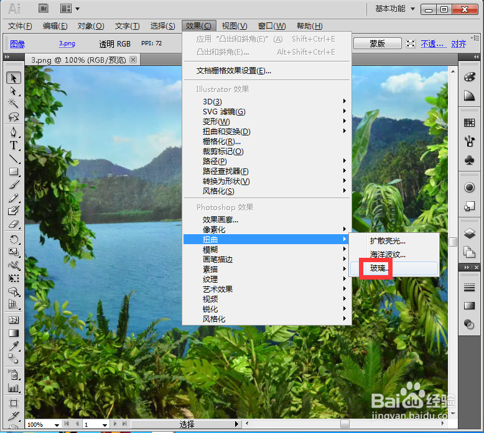
Task: Select the Eyedropper tool
Action: coord(14,346)
